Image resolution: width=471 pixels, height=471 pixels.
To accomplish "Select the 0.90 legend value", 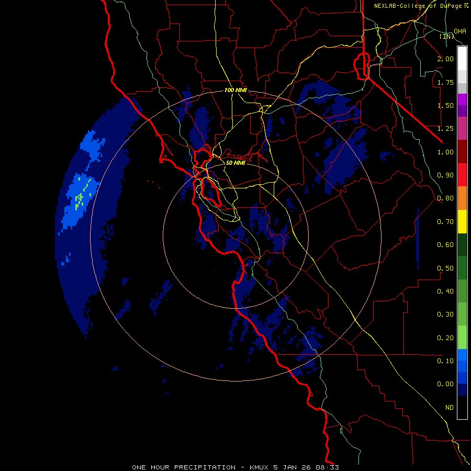I will click(445, 175).
